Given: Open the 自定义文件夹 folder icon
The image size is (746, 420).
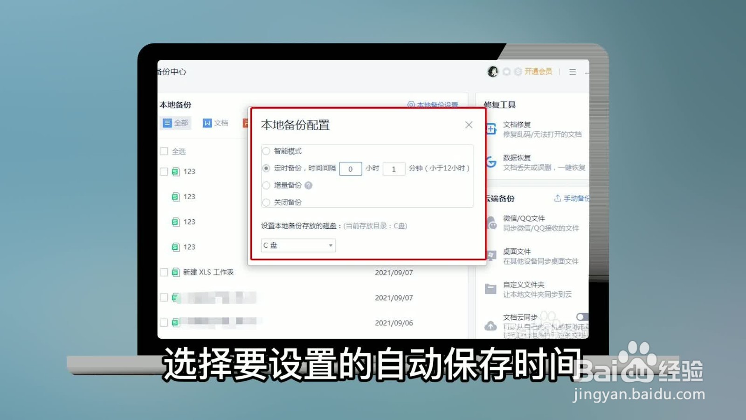Looking at the screenshot, I should [490, 289].
